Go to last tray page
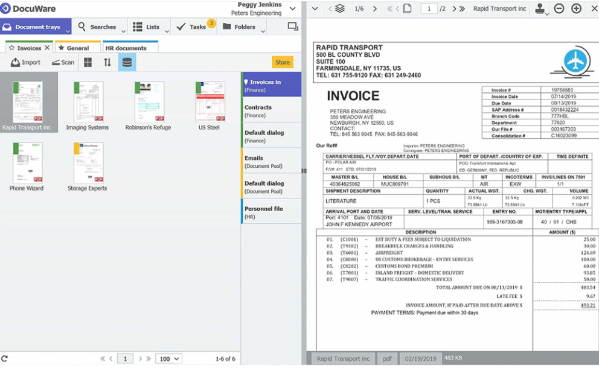Viewport: 599px width, 382px height. 149,358
